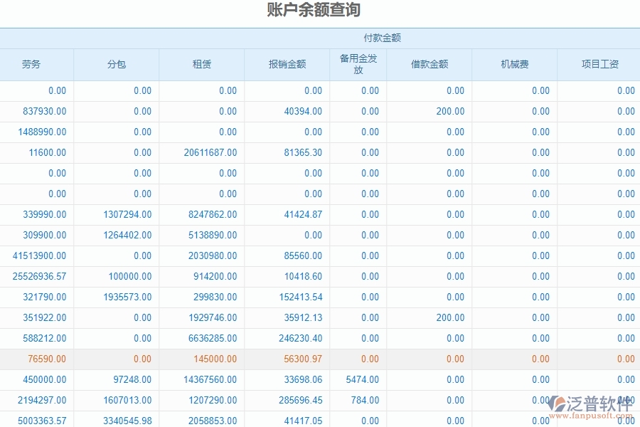Select the 分包 value 1307294.00
Viewport: 640px width, 427px height.
click(x=129, y=214)
